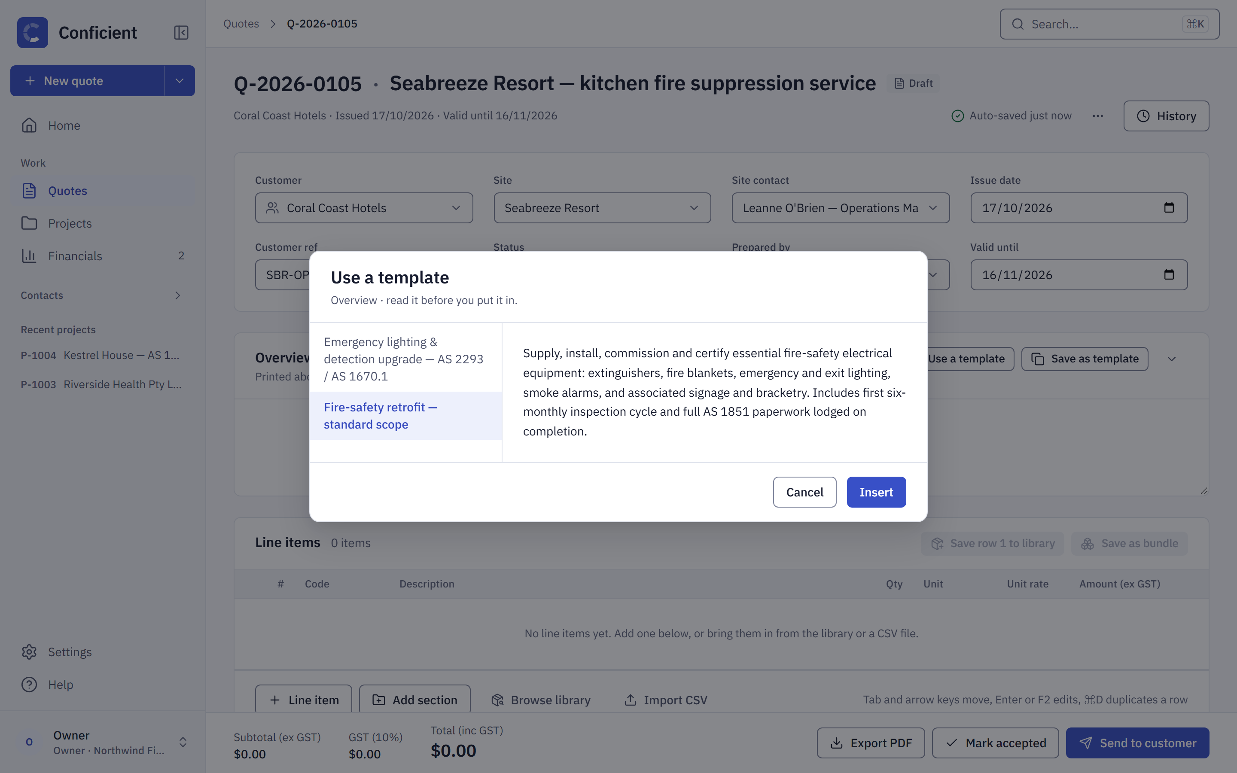Send the quote to customer
Viewport: 1237px width, 773px height.
pos(1137,743)
